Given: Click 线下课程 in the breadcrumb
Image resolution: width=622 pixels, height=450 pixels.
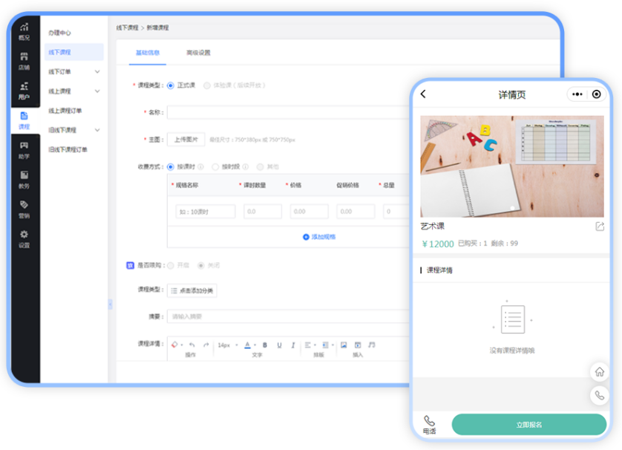Looking at the screenshot, I should point(128,27).
